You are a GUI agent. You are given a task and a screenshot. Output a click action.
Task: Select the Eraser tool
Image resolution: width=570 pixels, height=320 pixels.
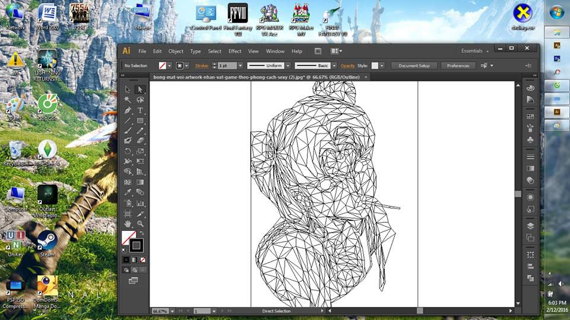point(140,141)
